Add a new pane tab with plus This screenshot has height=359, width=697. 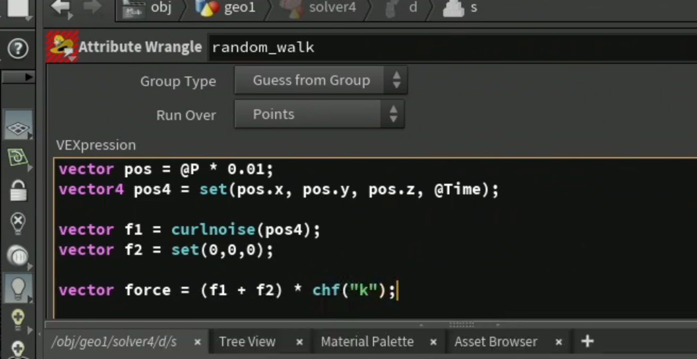tap(587, 341)
